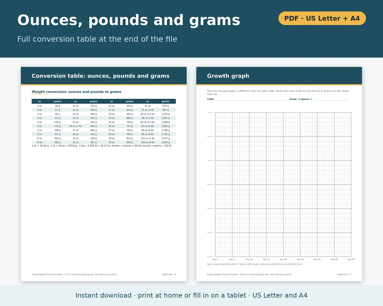Open the Conversion table page preview
Image resolution: width=383 pixels, height=306 pixels.
(104, 174)
